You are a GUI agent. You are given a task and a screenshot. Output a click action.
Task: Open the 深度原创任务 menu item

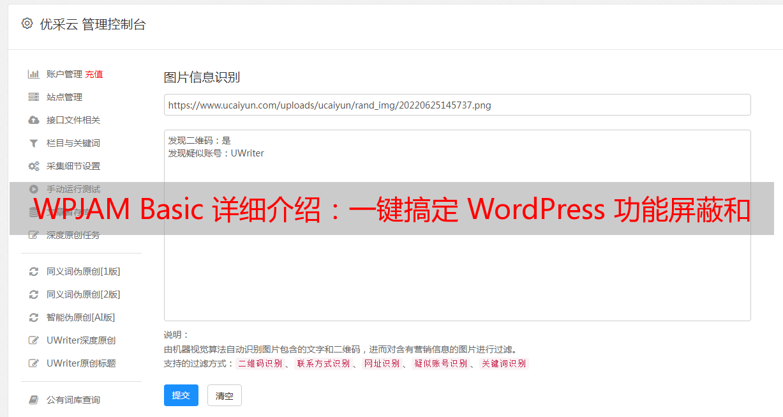pos(73,235)
